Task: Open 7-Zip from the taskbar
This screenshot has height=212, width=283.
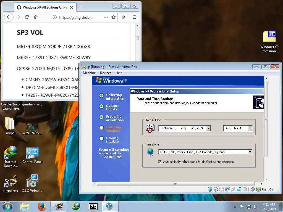Action: click(x=93, y=206)
